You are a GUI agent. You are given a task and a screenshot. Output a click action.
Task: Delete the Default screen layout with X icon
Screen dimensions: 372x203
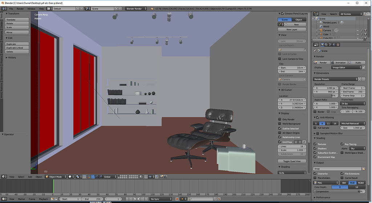click(82, 9)
